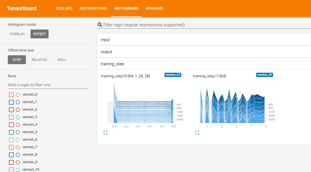Show only version_6 using its radio circle
Viewport: 311px width, 172px height.
coord(18,140)
